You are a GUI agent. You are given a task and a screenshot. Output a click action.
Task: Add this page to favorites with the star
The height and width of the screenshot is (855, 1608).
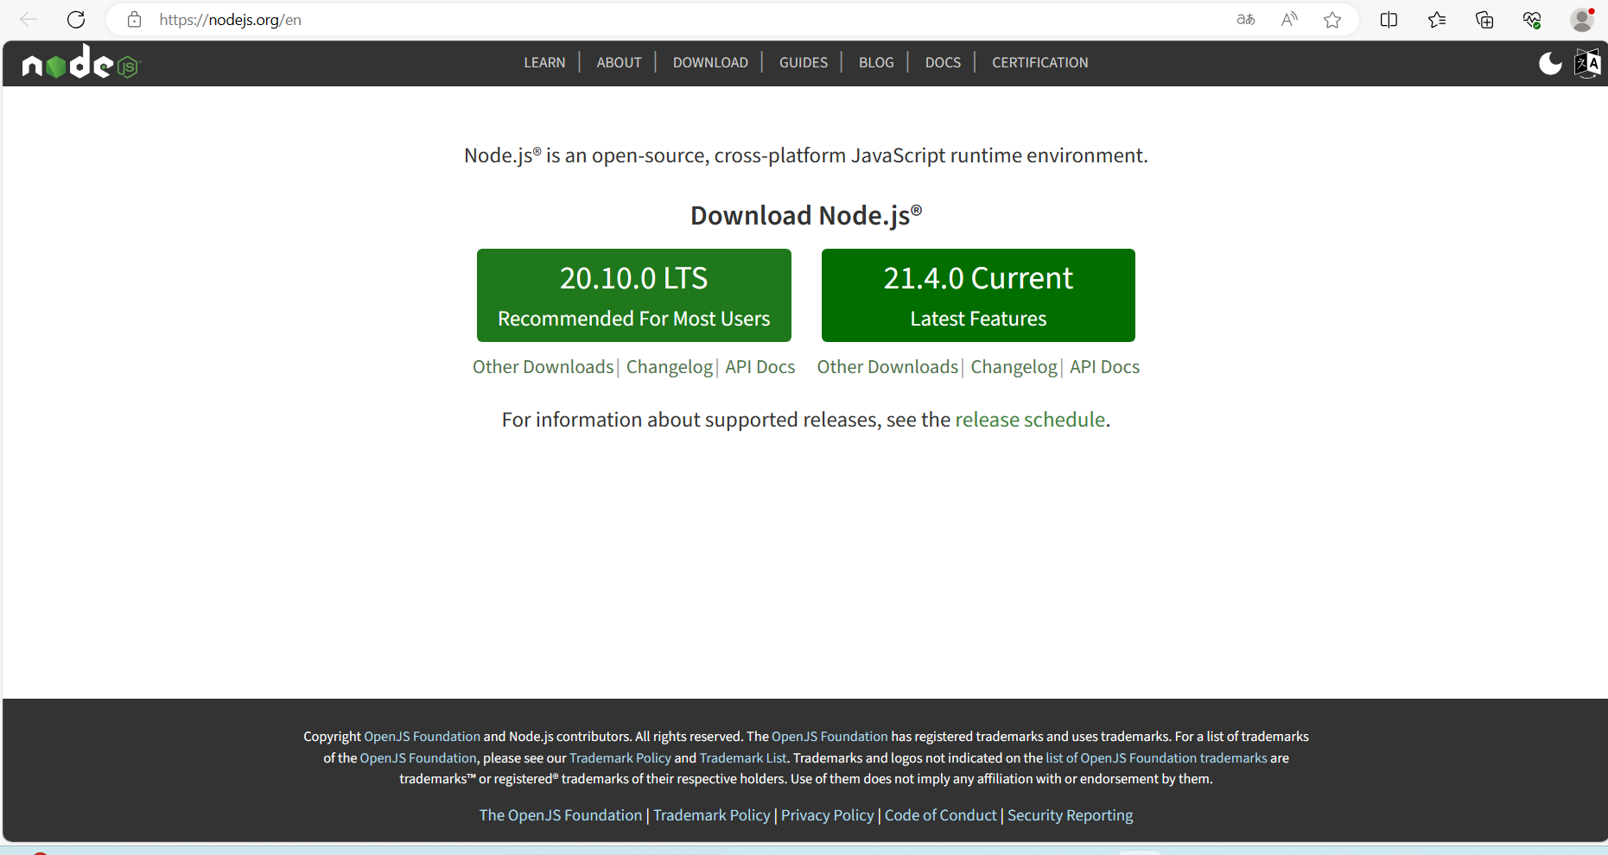1332,19
